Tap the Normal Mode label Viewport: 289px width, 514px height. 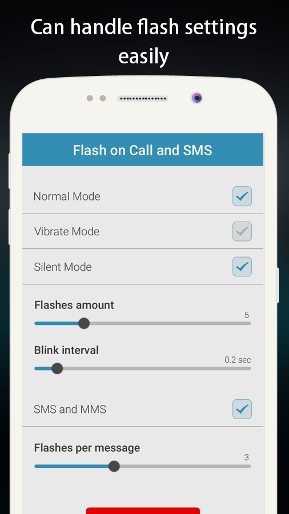pos(67,196)
